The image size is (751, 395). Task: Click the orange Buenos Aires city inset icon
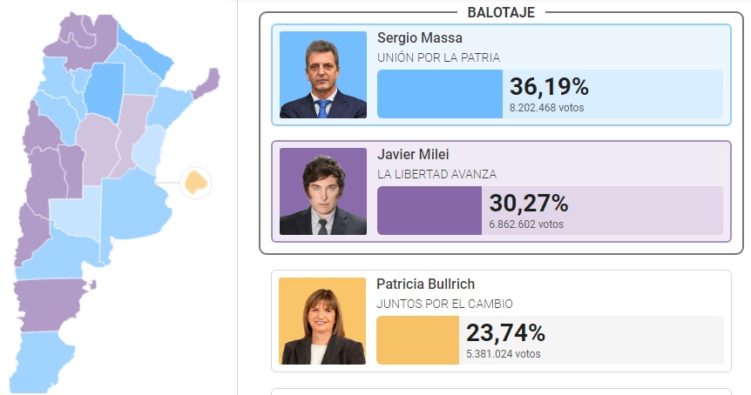click(x=196, y=183)
